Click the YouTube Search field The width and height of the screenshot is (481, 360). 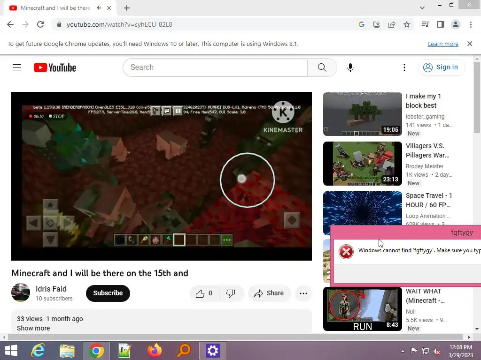pyautogui.click(x=215, y=67)
